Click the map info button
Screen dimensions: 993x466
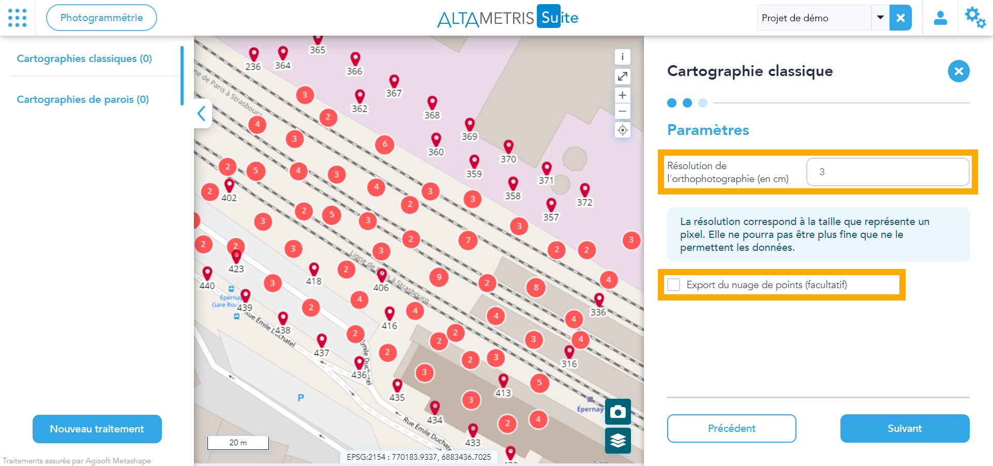coord(622,57)
